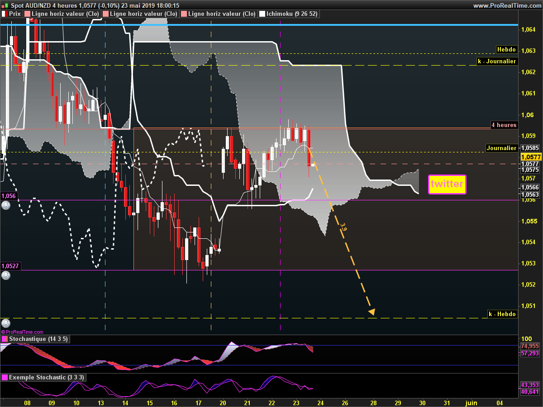Click the 1,051 price axis label

pyautogui.click(x=529, y=306)
